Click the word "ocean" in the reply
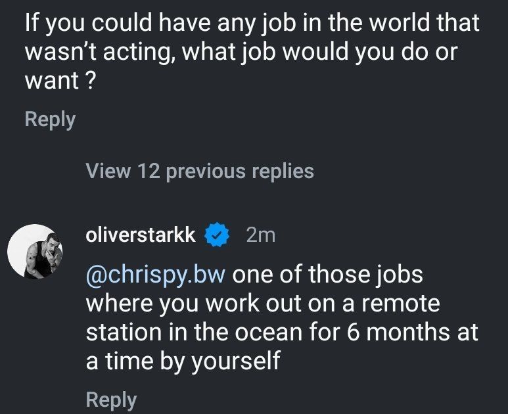This screenshot has width=508, height=414. point(267,333)
